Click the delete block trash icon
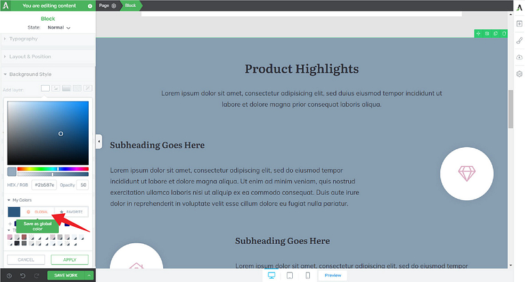 [x=504, y=33]
